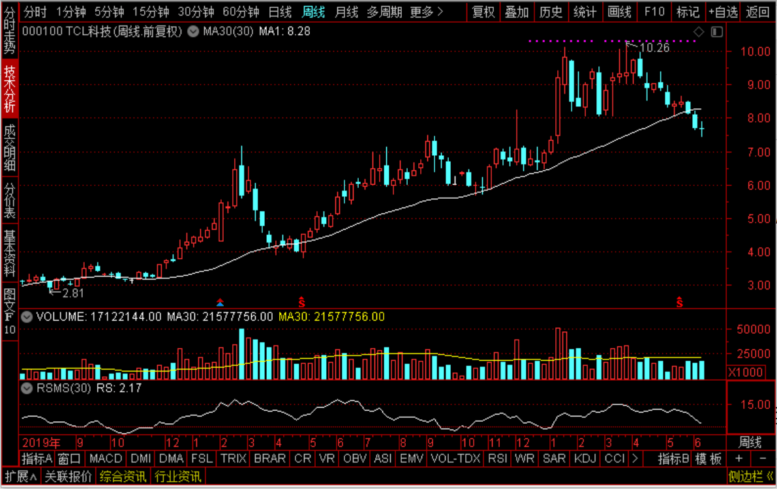The height and width of the screenshot is (489, 777).
Task: Open the F10 图文 sidebar item
Action: (x=9, y=311)
